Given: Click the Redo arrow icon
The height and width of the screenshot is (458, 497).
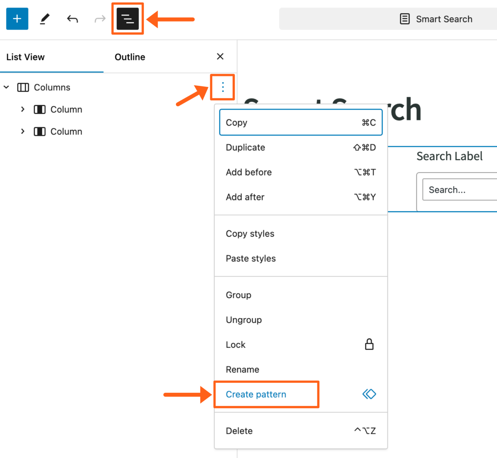Looking at the screenshot, I should click(x=100, y=19).
